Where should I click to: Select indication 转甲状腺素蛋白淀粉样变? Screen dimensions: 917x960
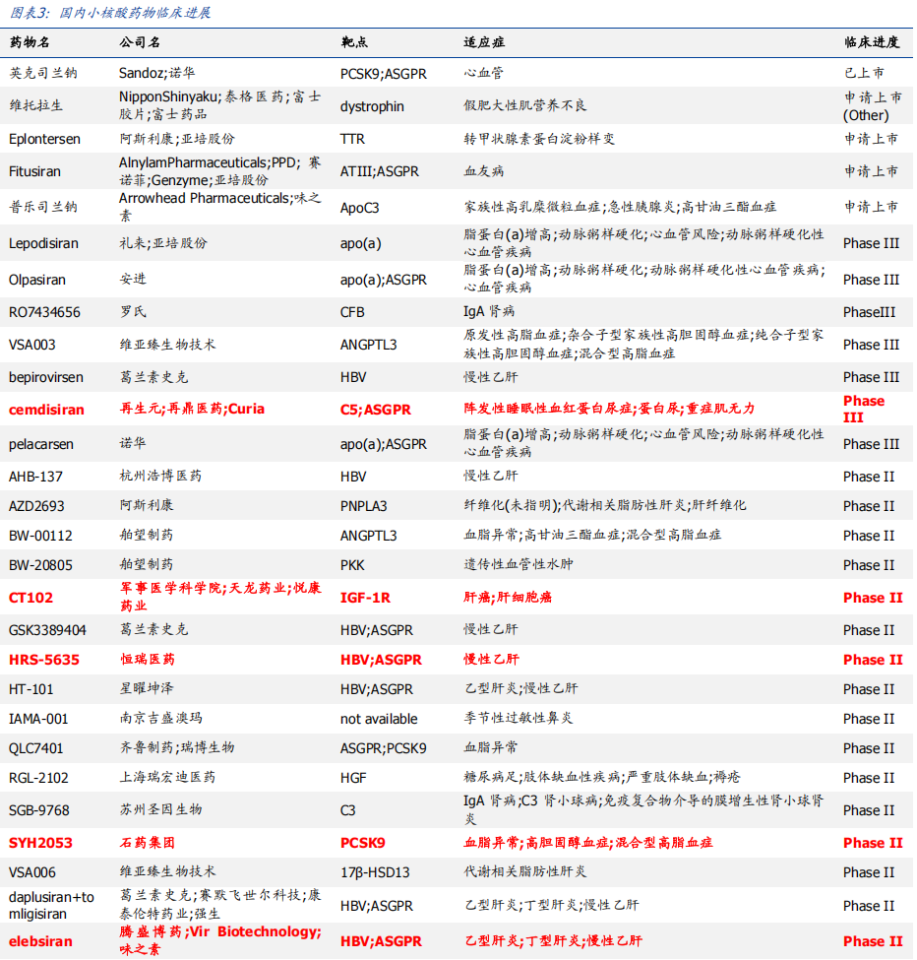pyautogui.click(x=539, y=139)
